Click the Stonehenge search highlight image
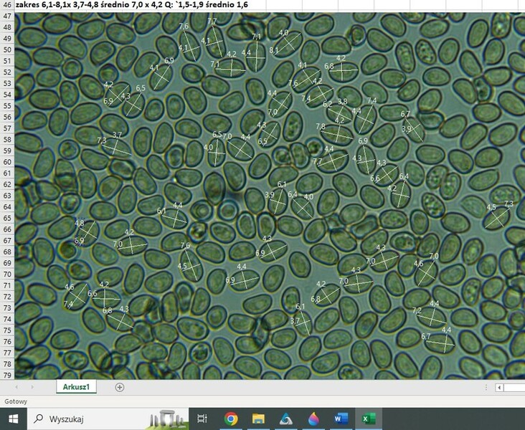This screenshot has width=525, height=430. 166,420
